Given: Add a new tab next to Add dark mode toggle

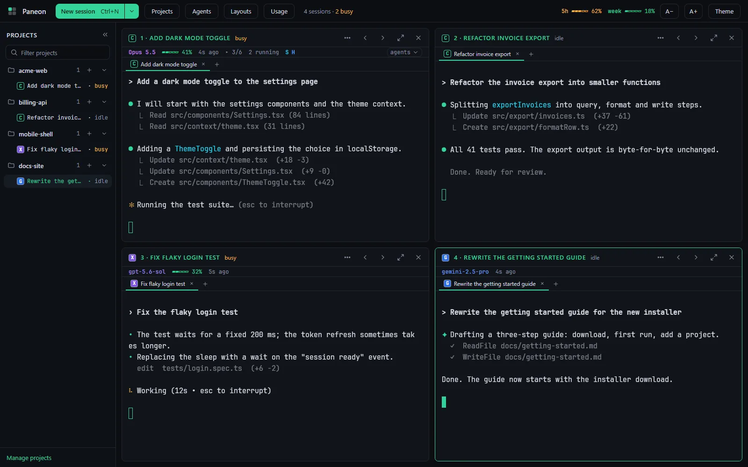Looking at the screenshot, I should pos(217,64).
